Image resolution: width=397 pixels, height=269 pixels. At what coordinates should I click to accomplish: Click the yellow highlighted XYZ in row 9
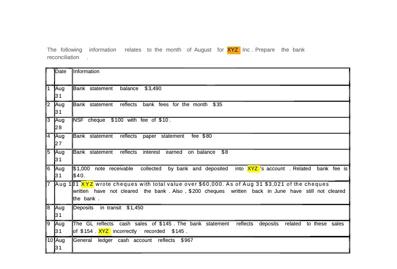(x=104, y=231)
